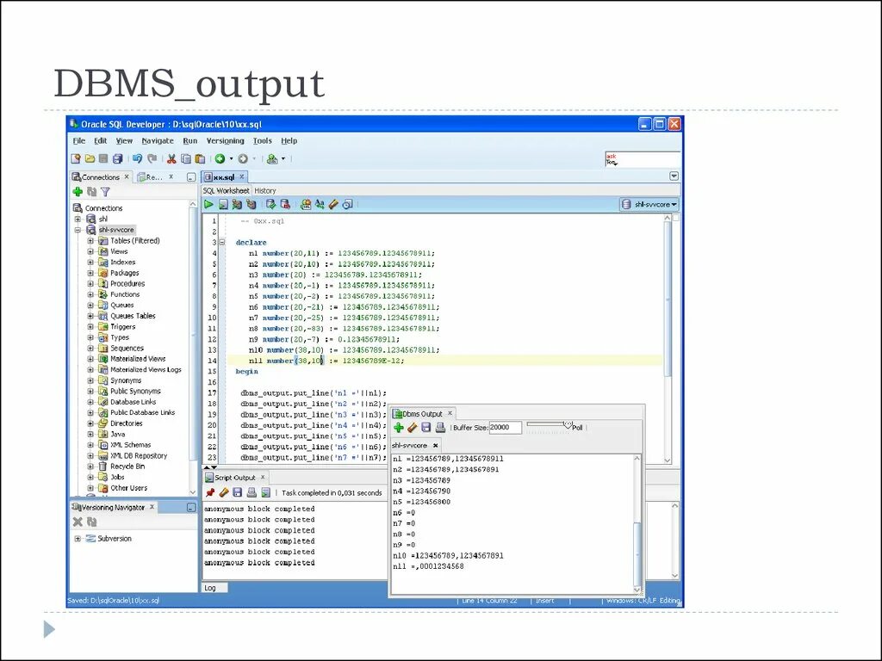Expand the Packages tree node
The width and height of the screenshot is (882, 661).
coord(90,273)
